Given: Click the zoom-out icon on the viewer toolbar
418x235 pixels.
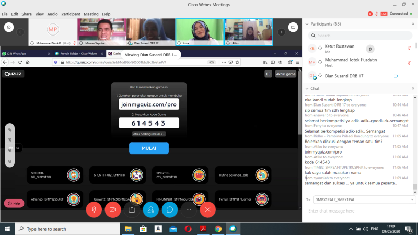Looking at the screenshot, I should [x=10, y=162].
